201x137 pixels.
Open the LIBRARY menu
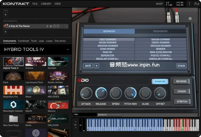pyautogui.click(x=46, y=4)
